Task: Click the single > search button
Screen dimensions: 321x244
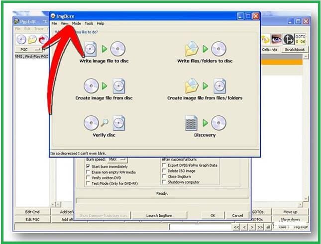Action: (252, 227)
